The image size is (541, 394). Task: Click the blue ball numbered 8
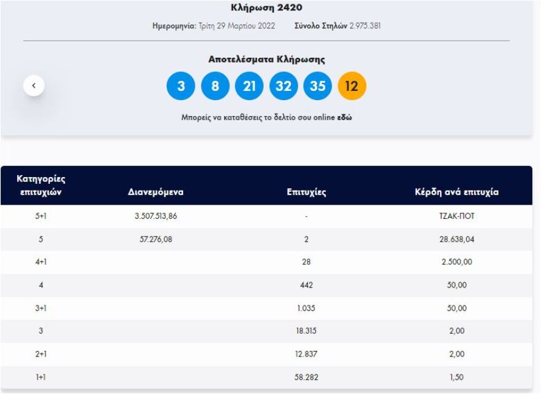tap(215, 86)
